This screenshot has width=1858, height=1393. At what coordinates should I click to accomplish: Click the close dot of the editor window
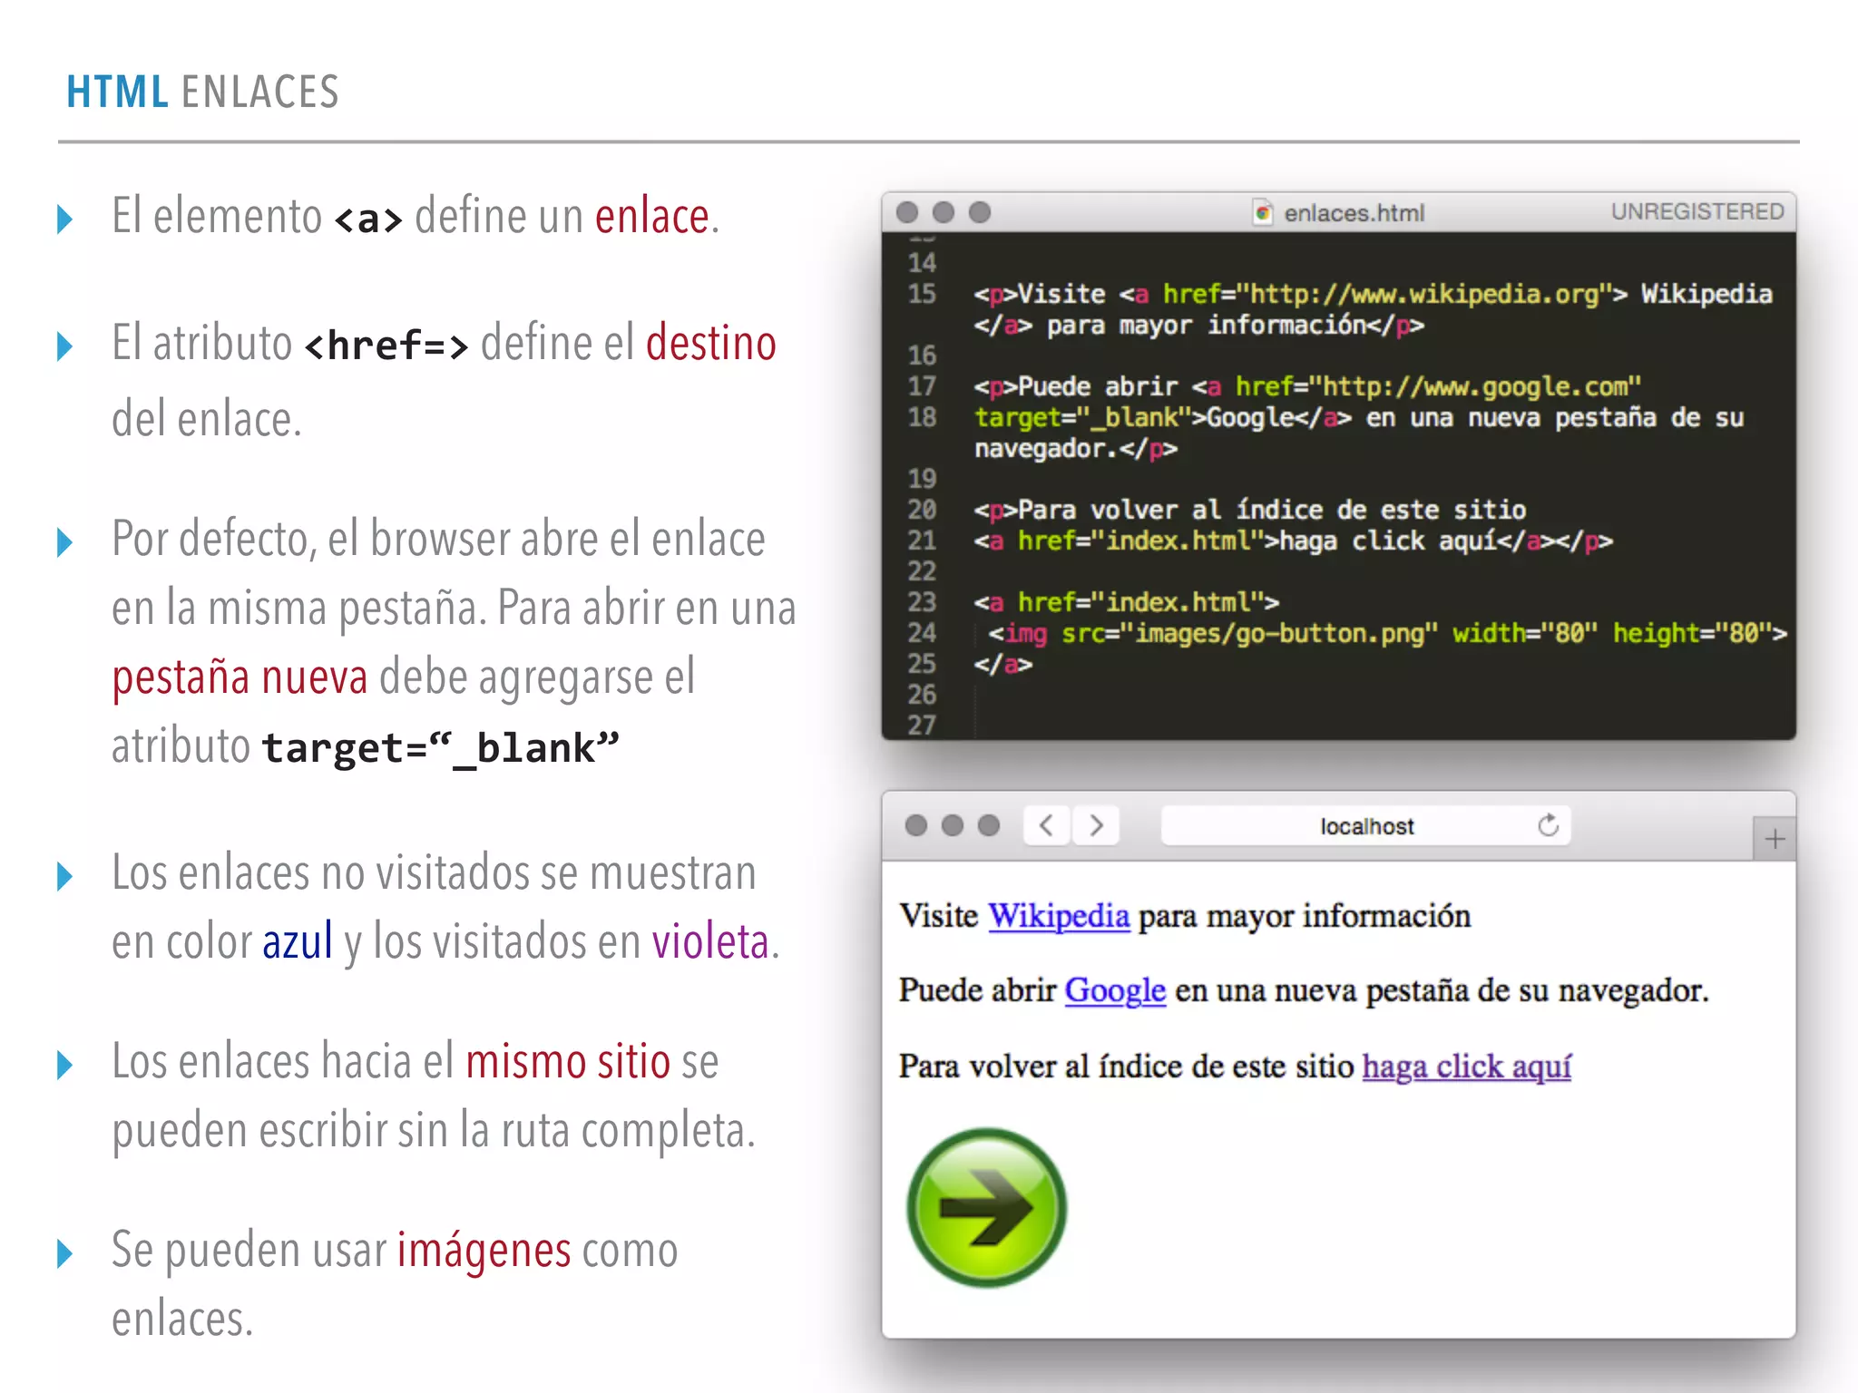click(x=906, y=212)
